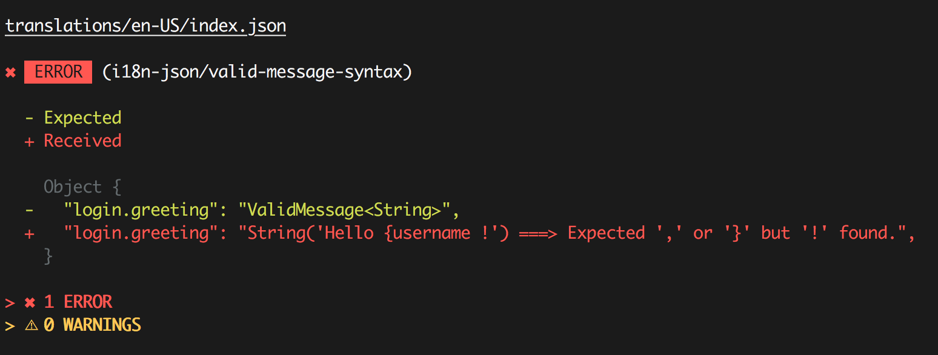Expand the chevron before 0 WARNINGS

(x=10, y=325)
